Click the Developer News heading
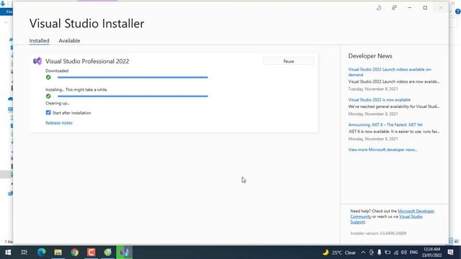461x259 pixels. 370,56
